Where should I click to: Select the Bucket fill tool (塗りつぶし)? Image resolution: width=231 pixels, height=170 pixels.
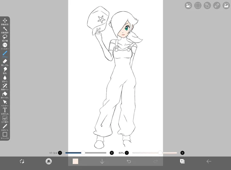[x=5, y=95]
